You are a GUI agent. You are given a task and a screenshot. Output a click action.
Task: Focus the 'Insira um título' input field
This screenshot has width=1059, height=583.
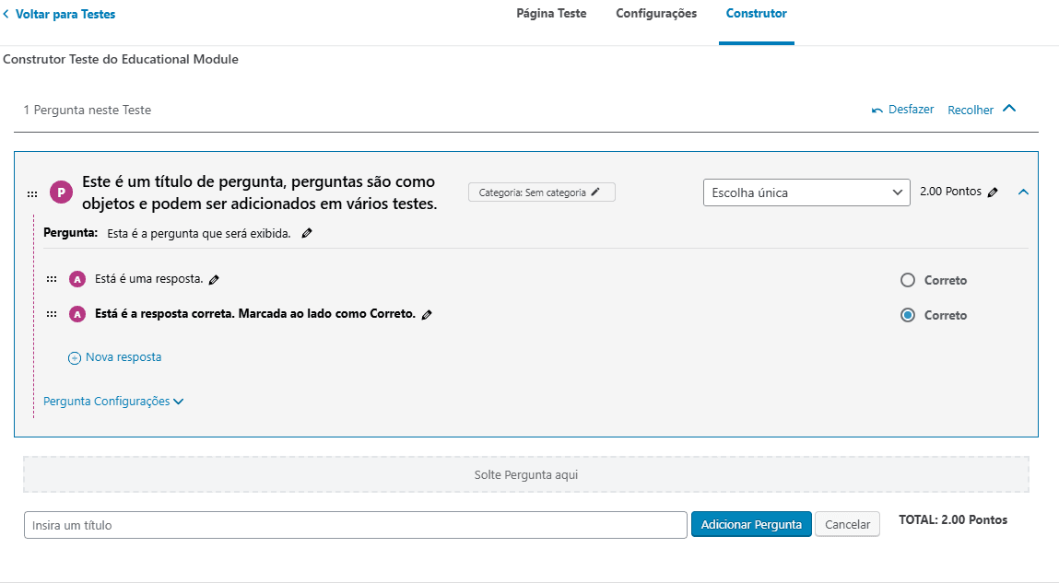tap(355, 525)
